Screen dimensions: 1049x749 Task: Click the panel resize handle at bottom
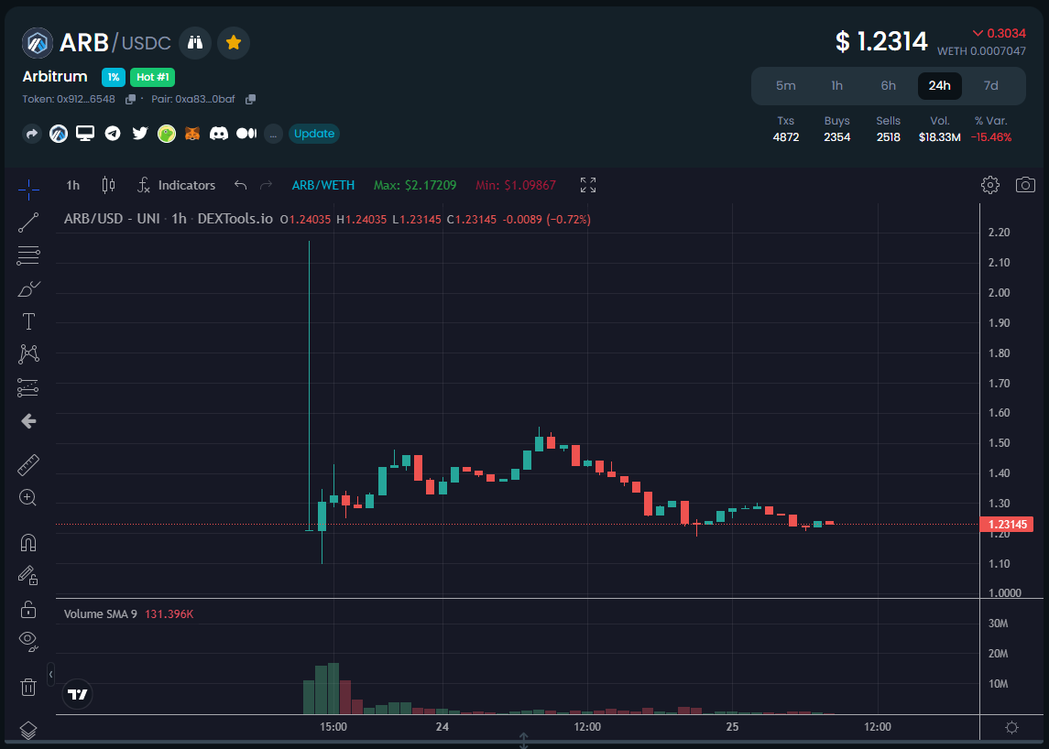[524, 740]
